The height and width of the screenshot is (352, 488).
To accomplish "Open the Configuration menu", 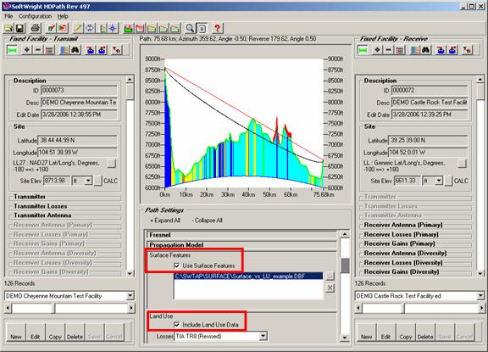I will [35, 16].
